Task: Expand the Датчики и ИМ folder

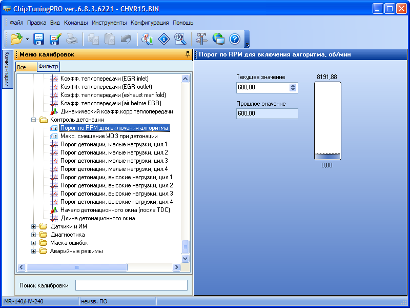Action: pyautogui.click(x=34, y=226)
